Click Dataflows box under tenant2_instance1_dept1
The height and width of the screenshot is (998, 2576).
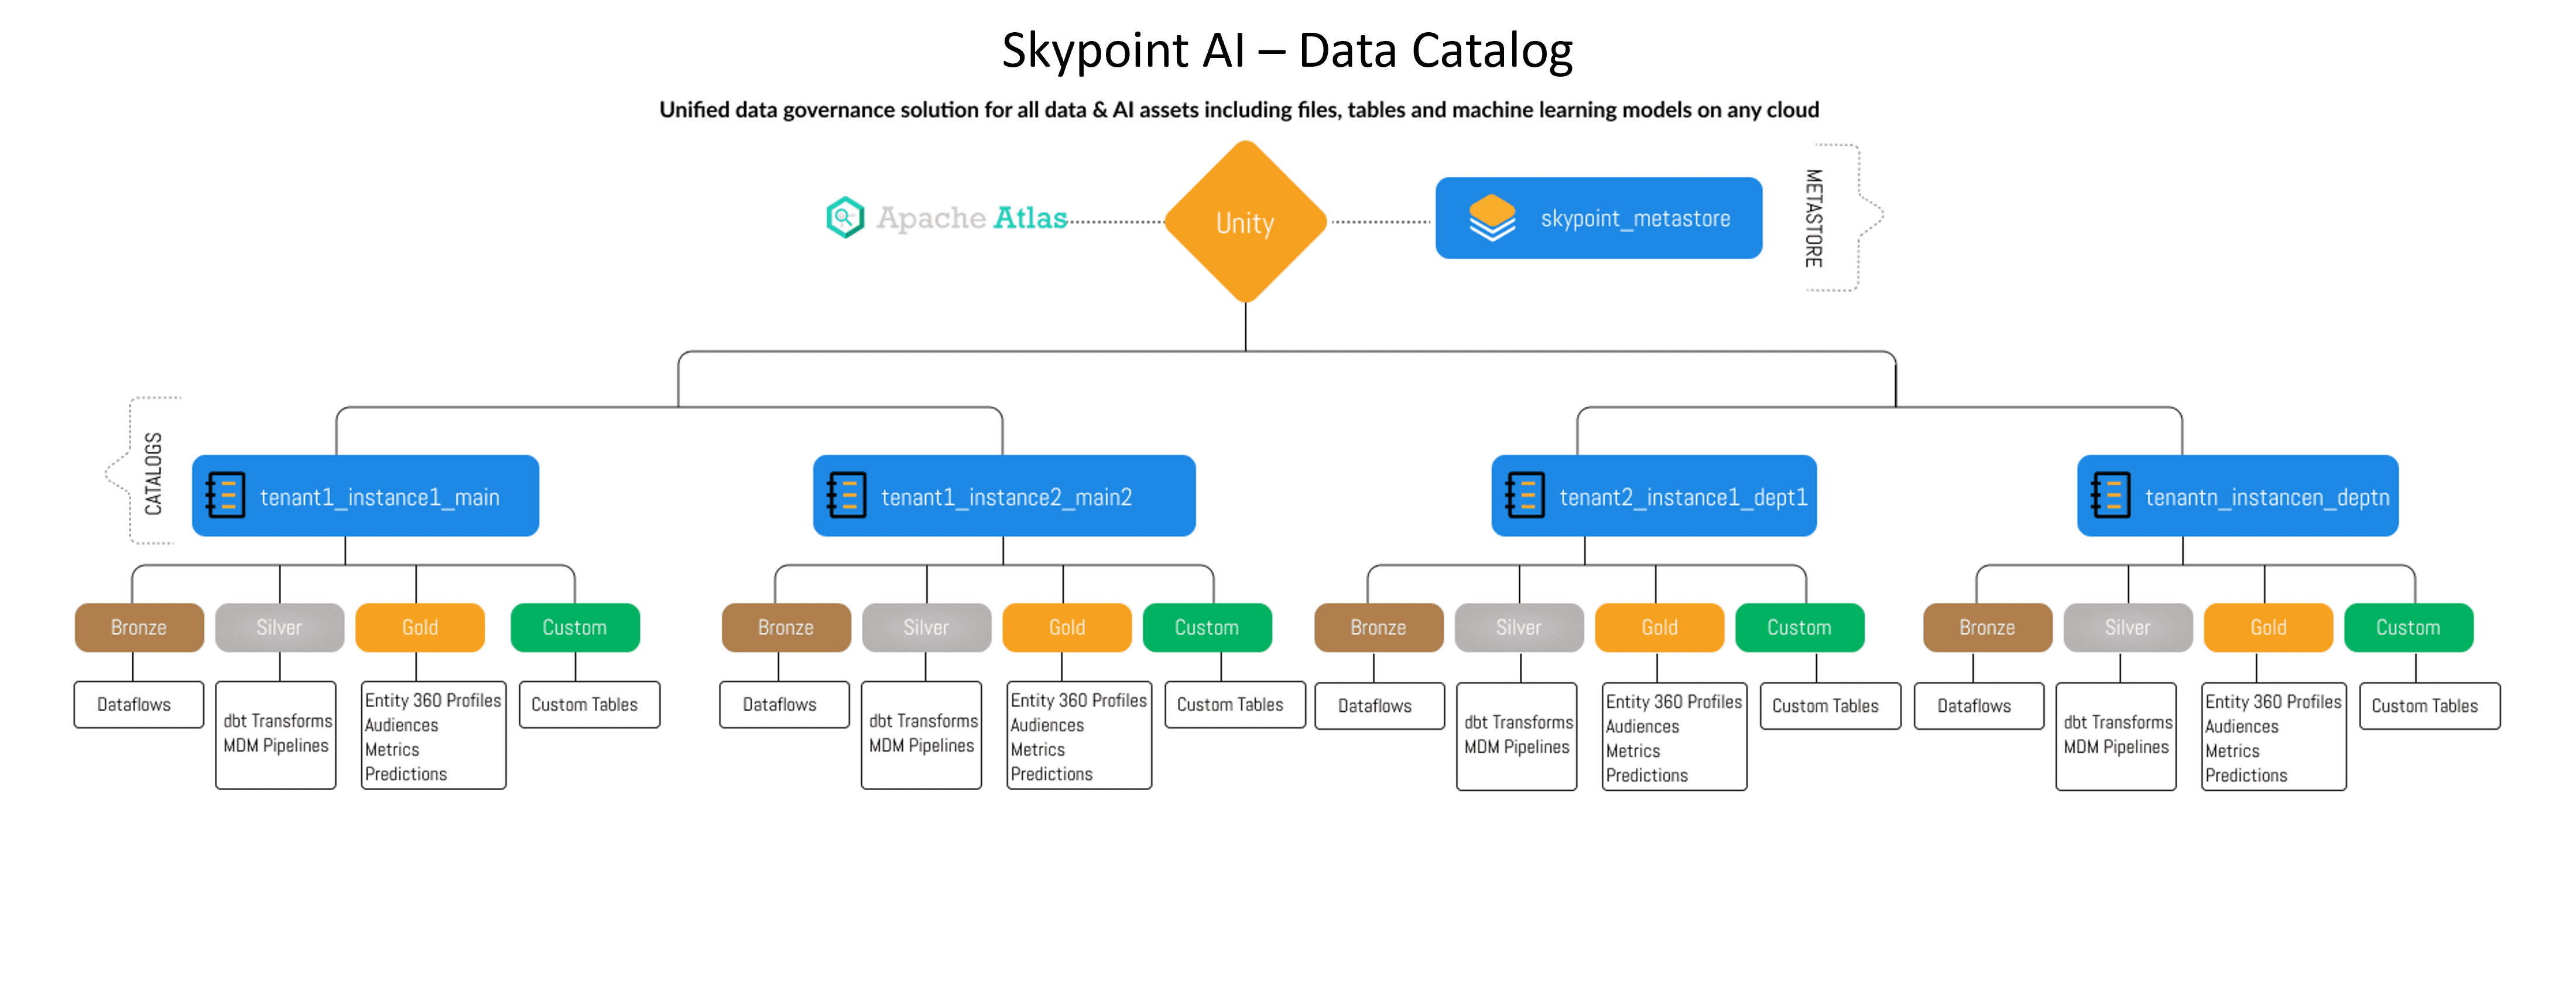point(1380,705)
